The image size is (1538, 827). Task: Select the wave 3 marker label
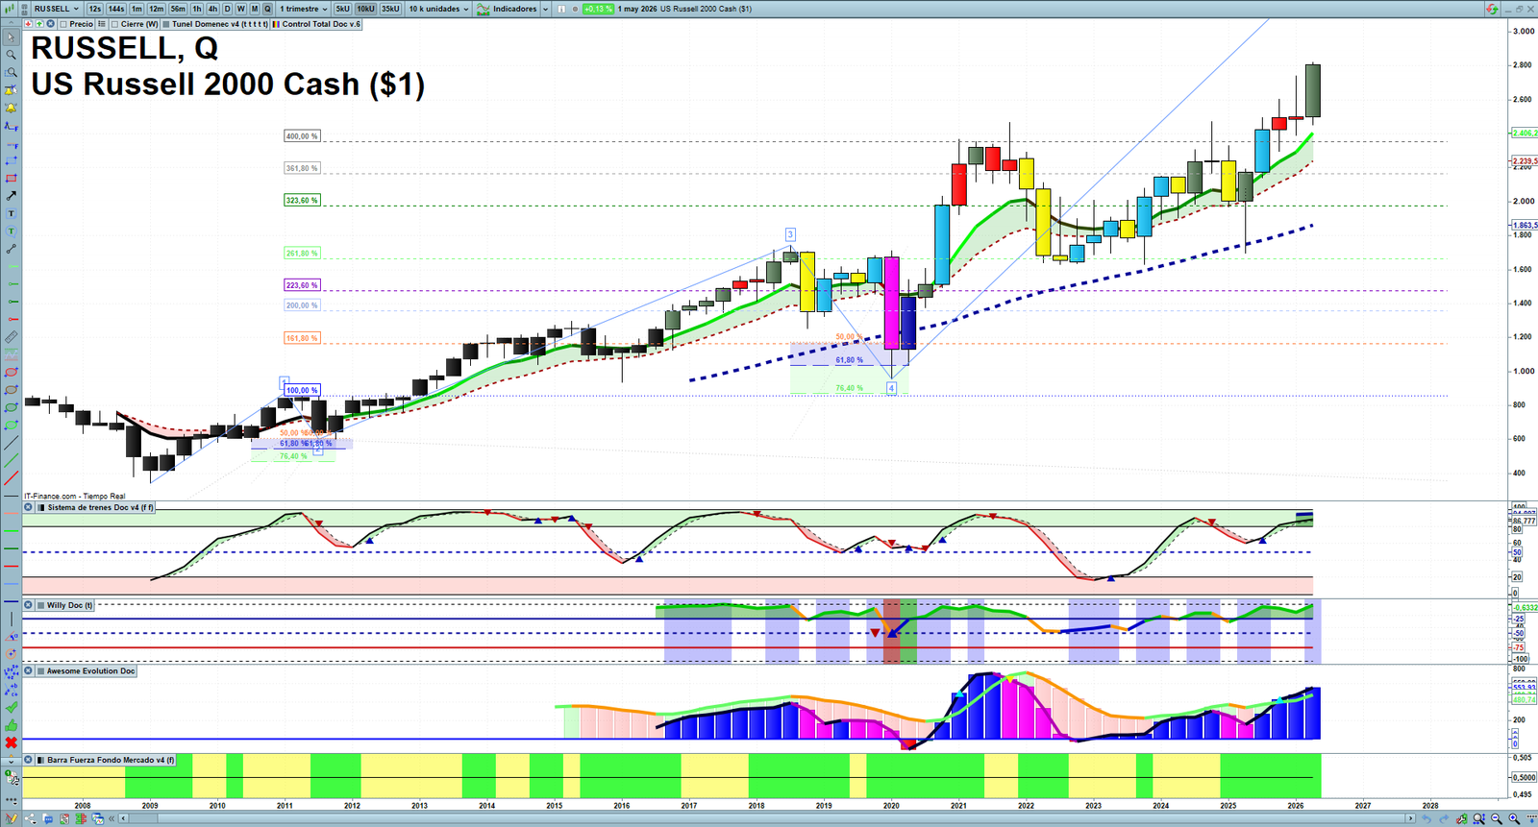790,234
